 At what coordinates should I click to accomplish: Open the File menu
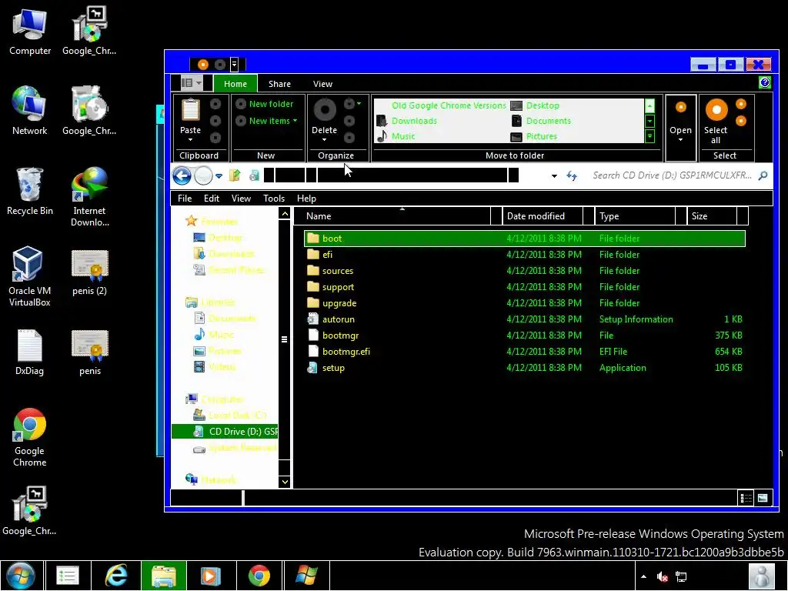point(185,199)
